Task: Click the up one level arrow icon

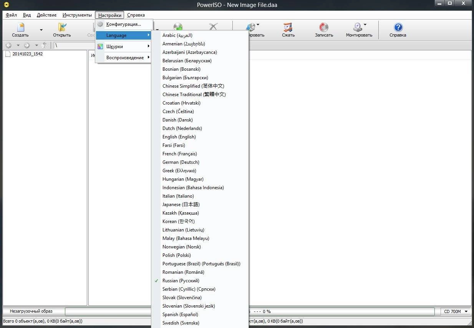Action: [45, 45]
